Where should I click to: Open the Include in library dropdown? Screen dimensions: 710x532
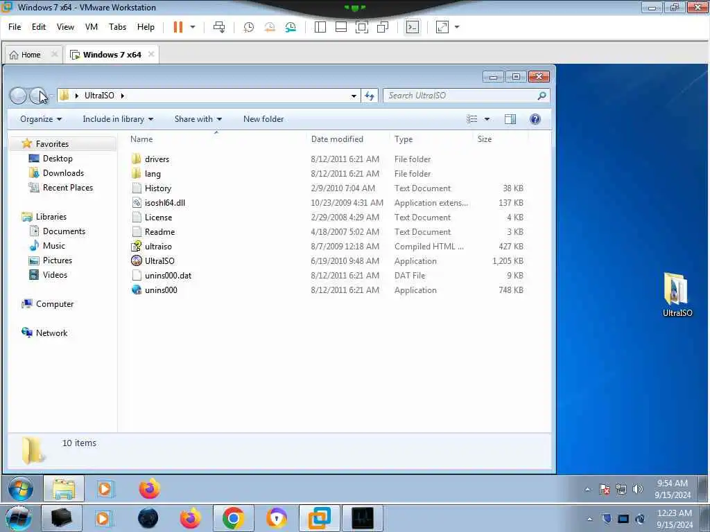[x=118, y=119]
